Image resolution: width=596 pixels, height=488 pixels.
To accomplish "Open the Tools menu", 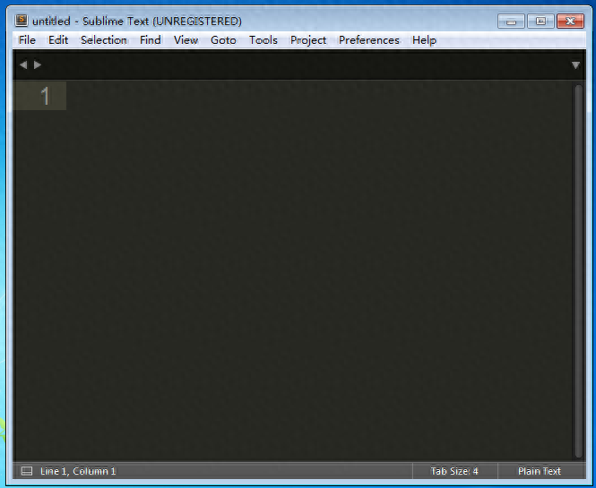I will 263,40.
